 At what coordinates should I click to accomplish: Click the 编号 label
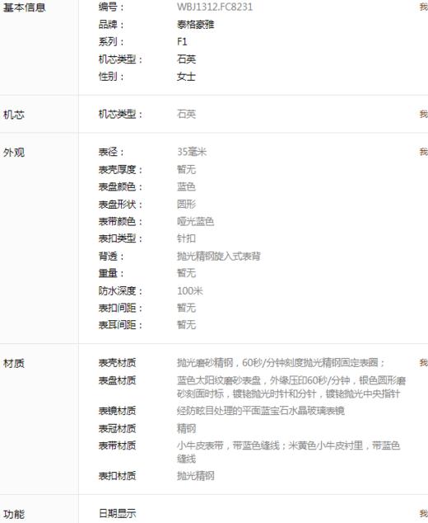(111, 7)
